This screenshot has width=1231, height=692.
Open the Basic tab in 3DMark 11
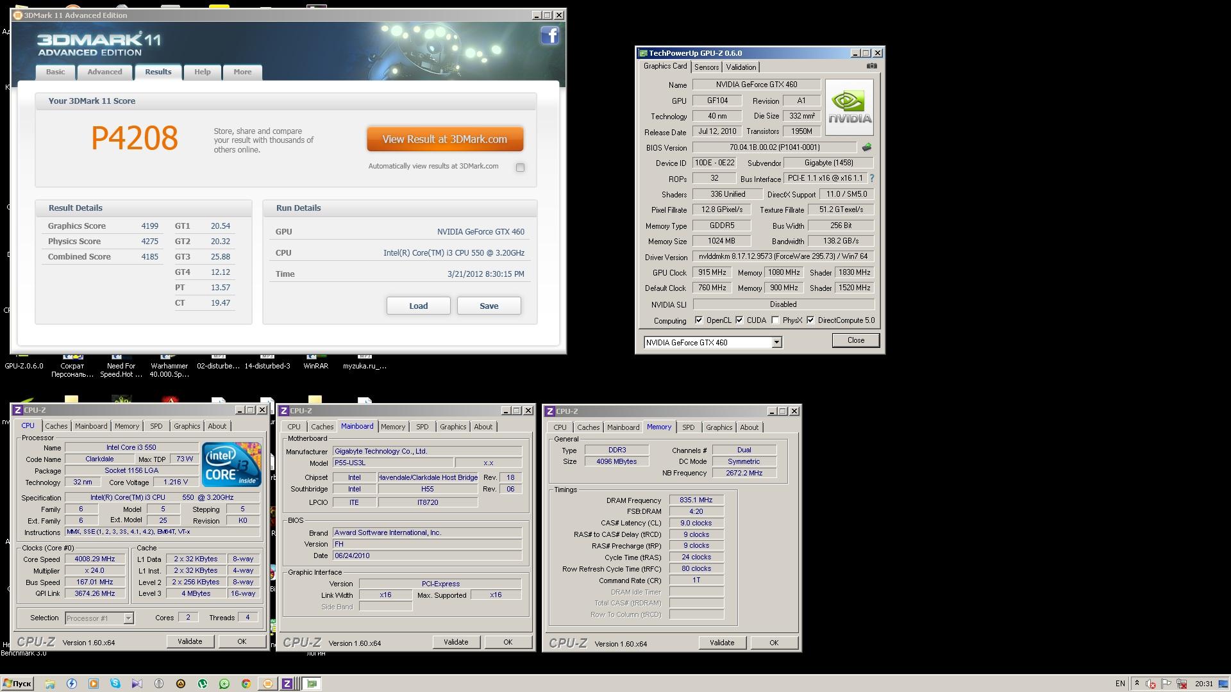(x=55, y=72)
